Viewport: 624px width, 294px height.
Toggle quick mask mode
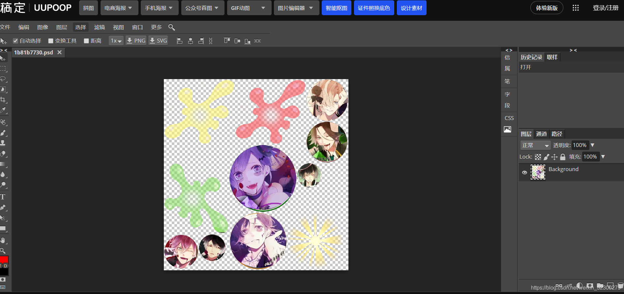tap(3, 279)
